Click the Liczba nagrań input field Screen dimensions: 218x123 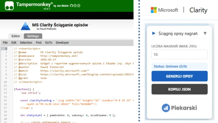tap(179, 54)
